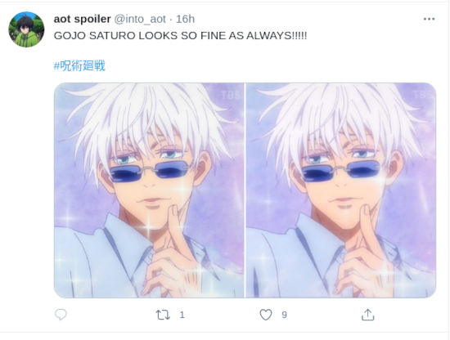View the retweet count of 1
Viewport: 450px width, 340px height.
tap(182, 315)
